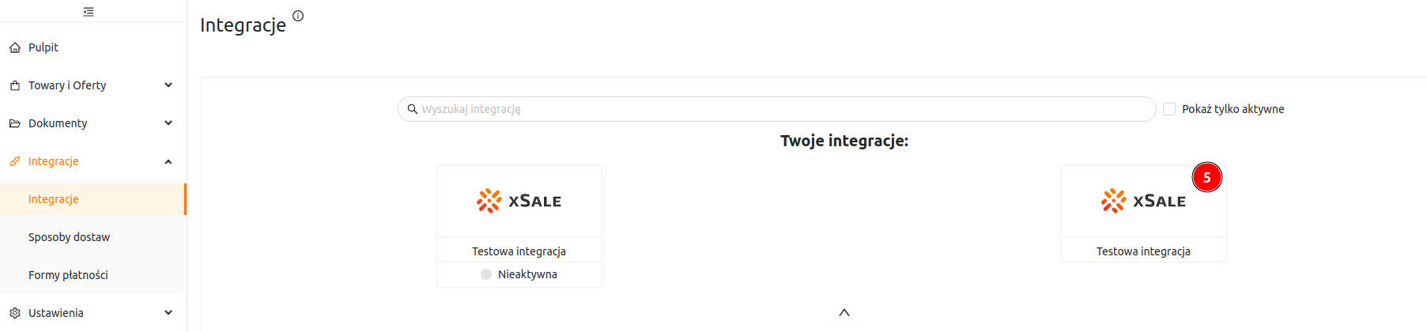The height and width of the screenshot is (332, 1427).
Task: Click the Towary i Oferty bag icon
Action: 15,85
